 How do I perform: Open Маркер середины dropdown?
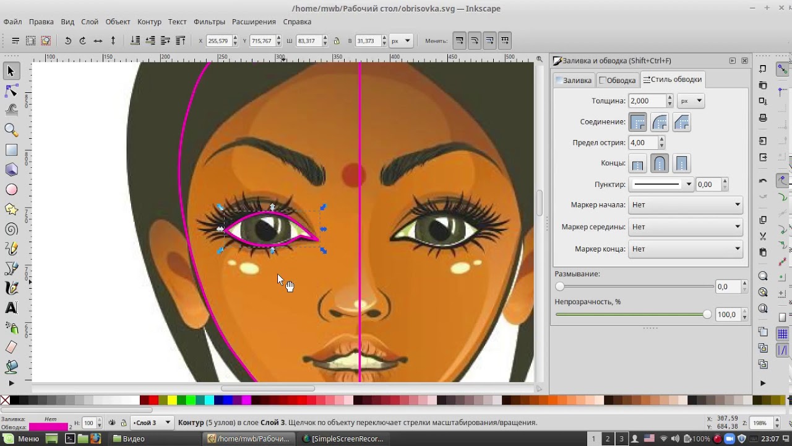tap(686, 227)
